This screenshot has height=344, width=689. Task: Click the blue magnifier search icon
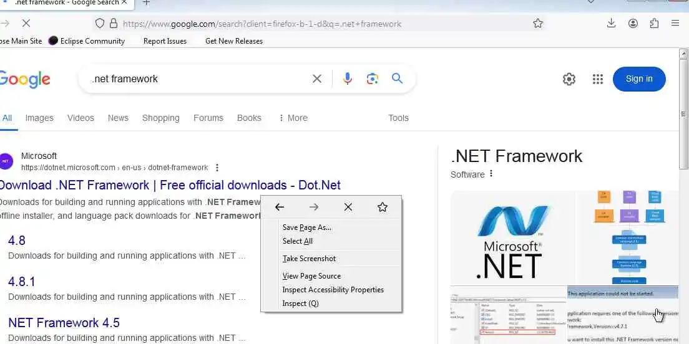click(397, 79)
